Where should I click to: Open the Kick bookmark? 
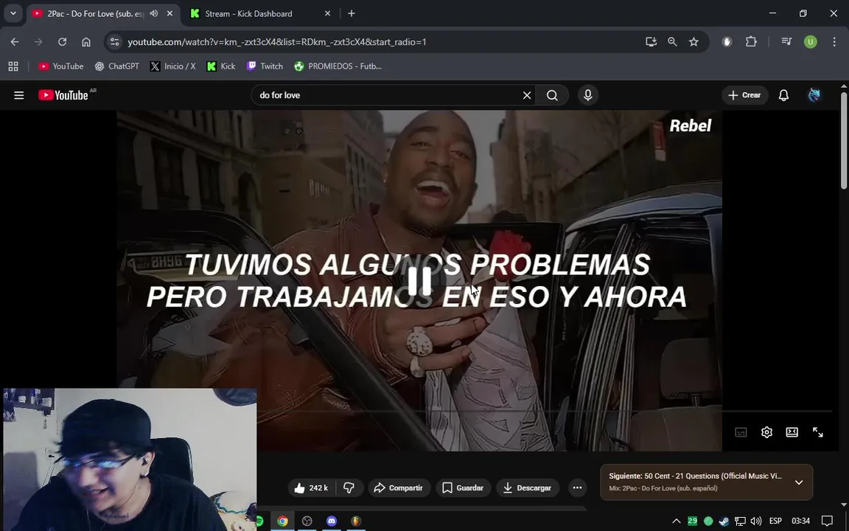[x=221, y=66]
